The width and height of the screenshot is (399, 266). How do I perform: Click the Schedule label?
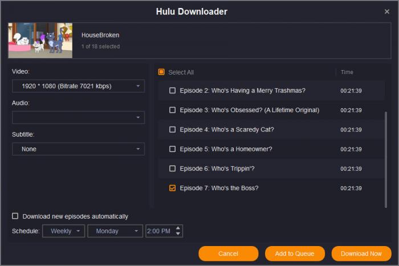pos(26,231)
